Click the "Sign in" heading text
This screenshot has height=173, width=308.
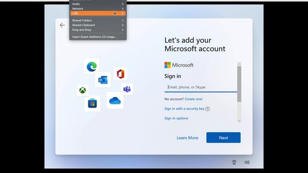pos(173,76)
